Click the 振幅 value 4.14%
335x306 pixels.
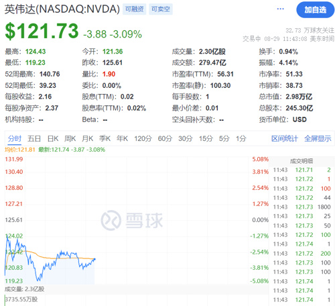pos(288,62)
